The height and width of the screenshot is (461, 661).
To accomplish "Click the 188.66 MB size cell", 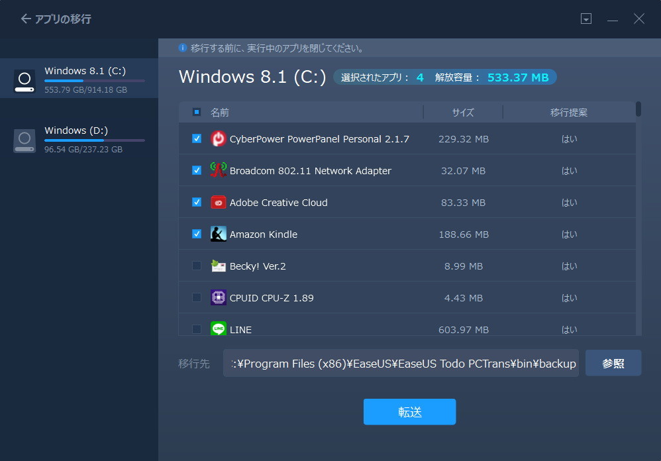I will pos(463,234).
